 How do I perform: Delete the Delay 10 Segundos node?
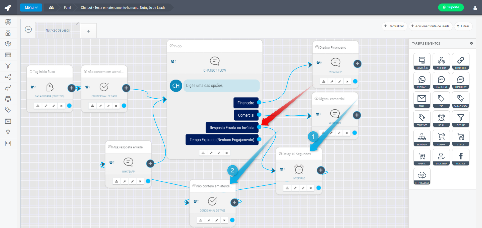[311, 188]
